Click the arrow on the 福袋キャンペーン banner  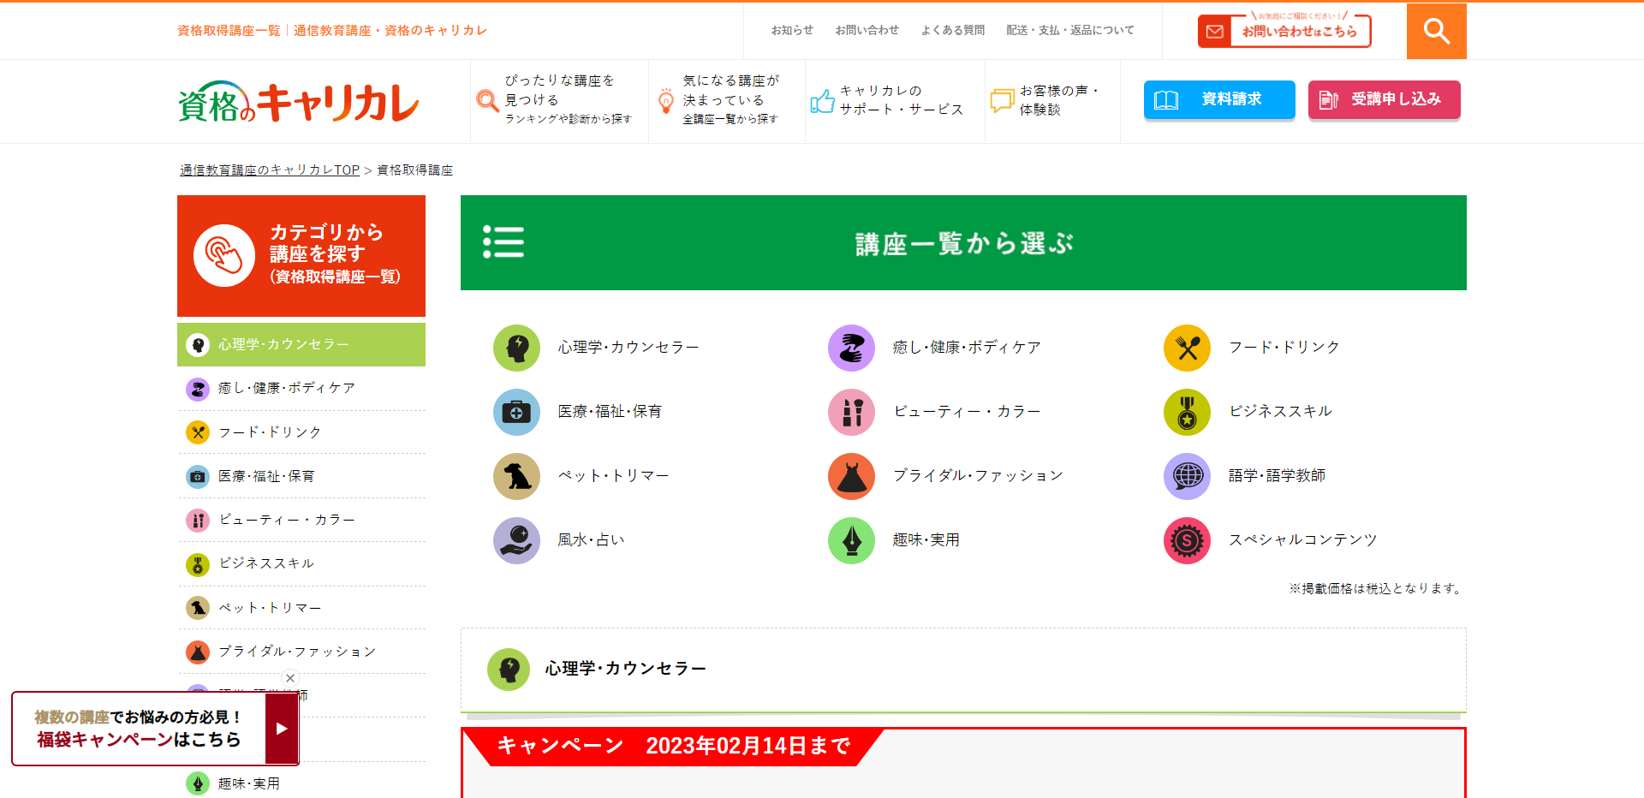coord(282,729)
